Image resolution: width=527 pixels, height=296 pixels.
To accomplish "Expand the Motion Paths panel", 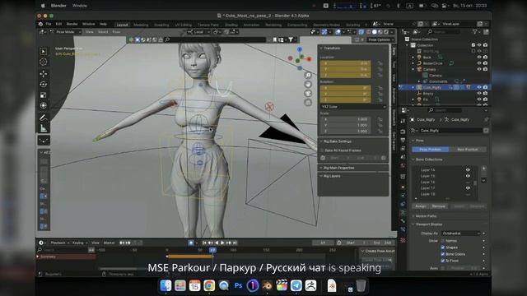I will tap(425, 216).
